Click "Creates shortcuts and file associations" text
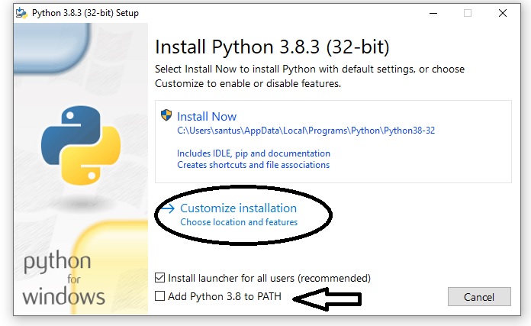531x326 pixels. [x=253, y=165]
